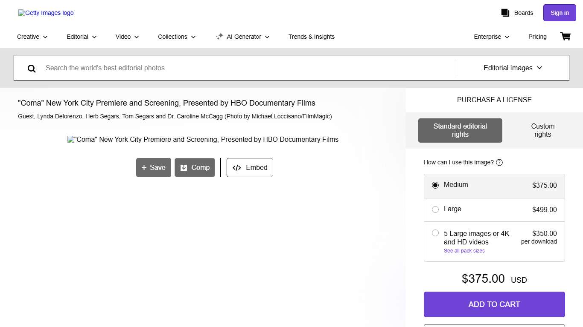The width and height of the screenshot is (583, 327).
Task: Download comp using the Comp button
Action: (195, 167)
